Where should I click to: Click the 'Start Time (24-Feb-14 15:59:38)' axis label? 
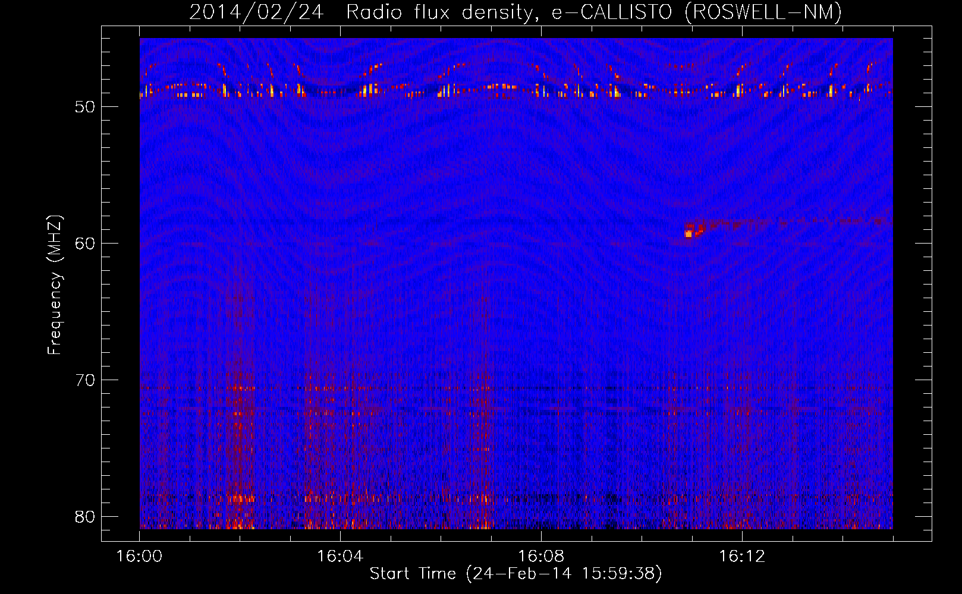point(515,574)
